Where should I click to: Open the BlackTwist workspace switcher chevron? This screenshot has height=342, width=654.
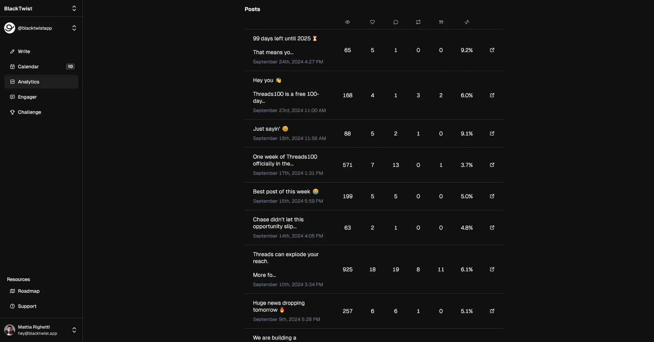74,8
